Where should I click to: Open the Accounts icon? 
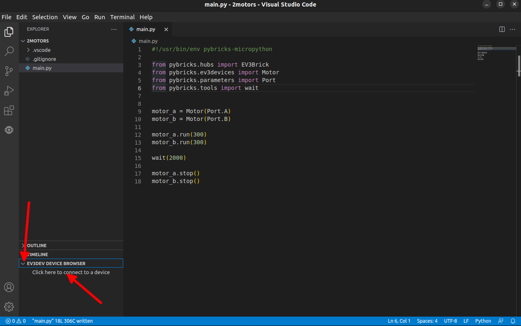9,287
